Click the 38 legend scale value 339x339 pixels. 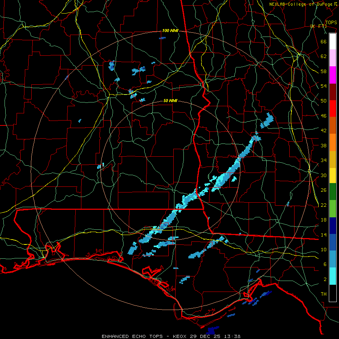[x=324, y=145]
